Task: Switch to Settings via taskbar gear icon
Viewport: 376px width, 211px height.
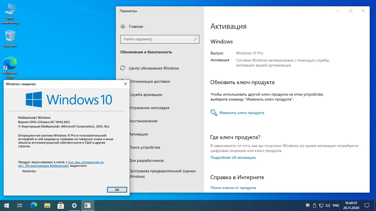Action: 74,205
